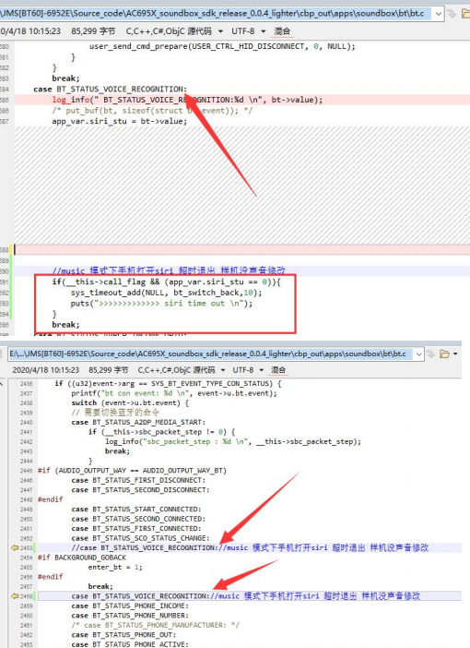Open the folder browse icon in upper pane
Viewport: 470px width, 648px height.
(466, 14)
